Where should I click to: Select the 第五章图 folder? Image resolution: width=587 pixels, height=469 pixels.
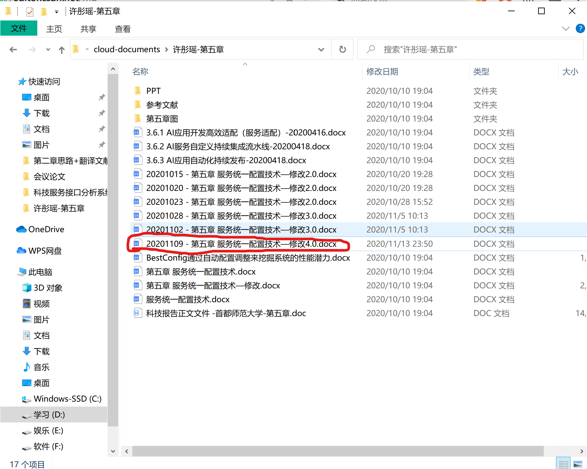pos(162,119)
